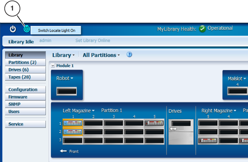
Task: Go to the Configuration page
Action: coord(25,90)
